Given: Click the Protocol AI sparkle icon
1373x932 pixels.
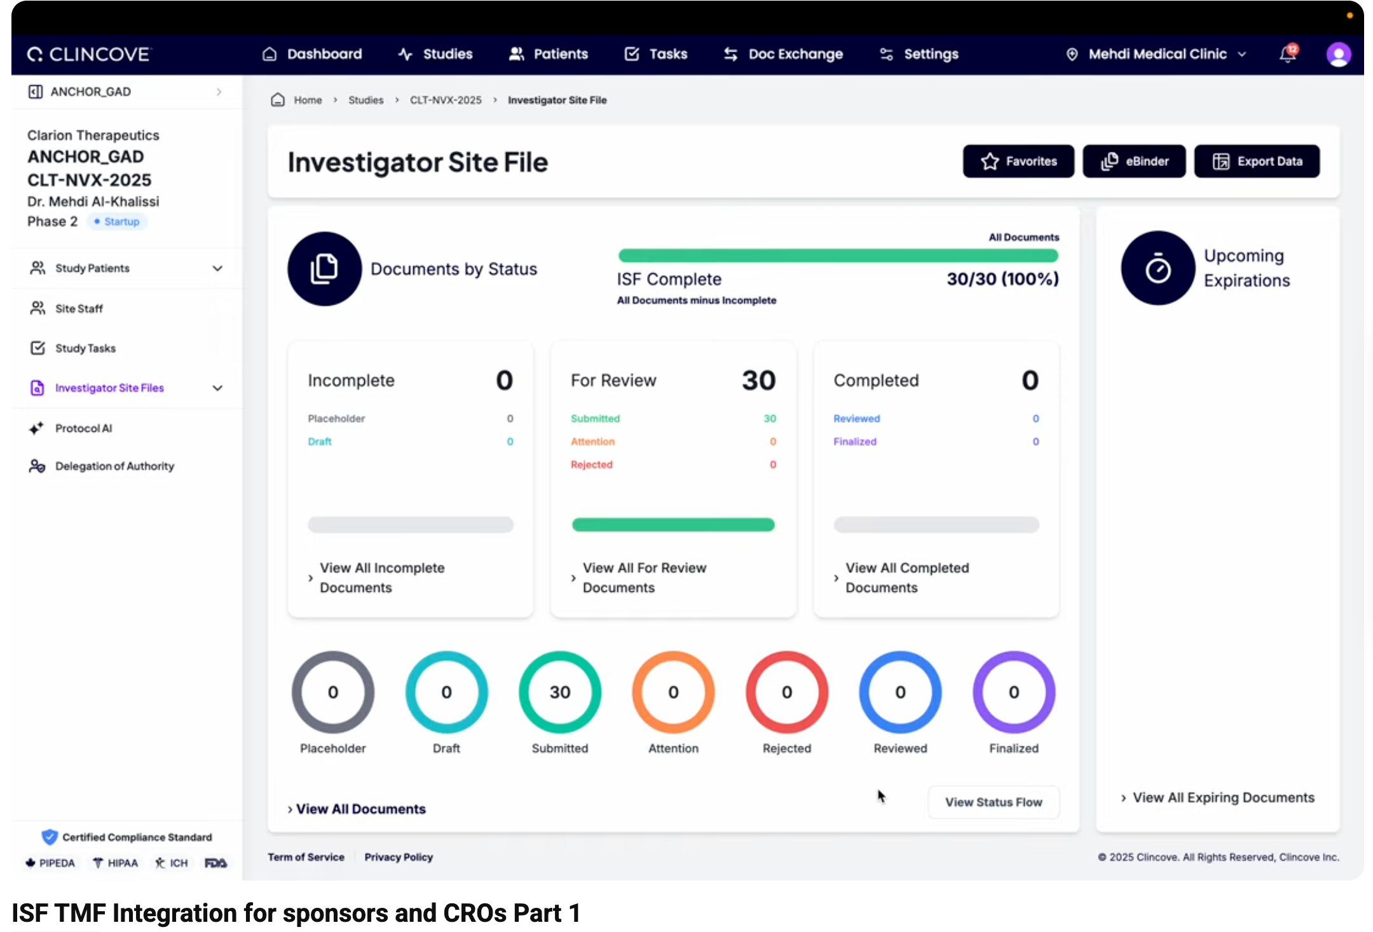Looking at the screenshot, I should pyautogui.click(x=36, y=428).
